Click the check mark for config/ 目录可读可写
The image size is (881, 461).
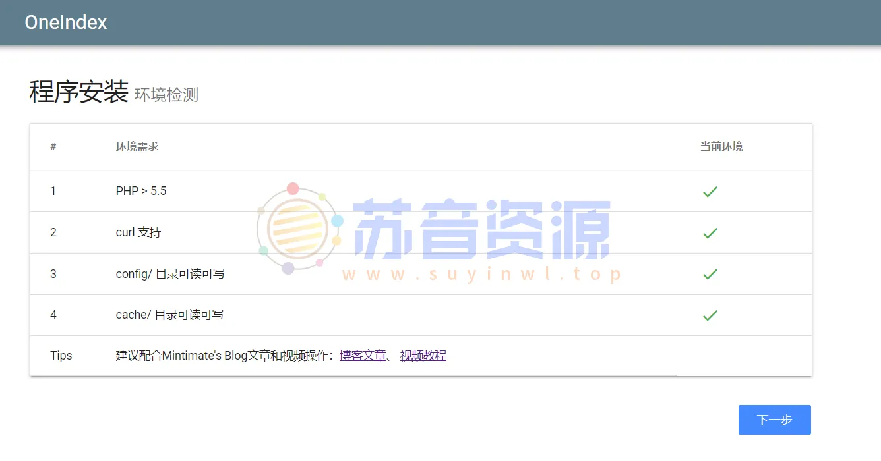tap(710, 274)
